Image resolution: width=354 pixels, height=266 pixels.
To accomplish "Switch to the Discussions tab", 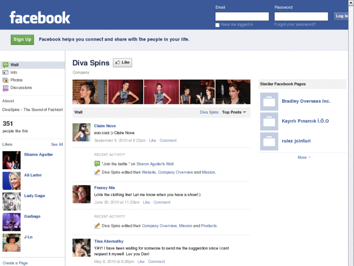I will point(33,88).
